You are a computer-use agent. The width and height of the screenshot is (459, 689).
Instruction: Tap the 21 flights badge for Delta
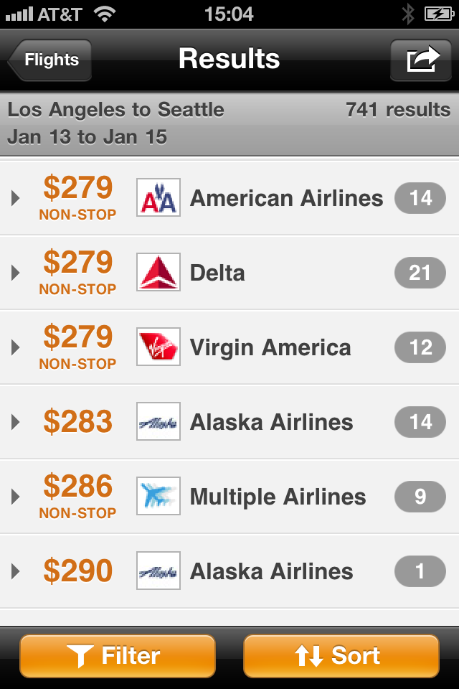[x=420, y=273]
